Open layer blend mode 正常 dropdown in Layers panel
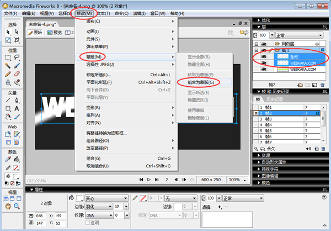Screen dimensions: 331x231 pos(300,35)
